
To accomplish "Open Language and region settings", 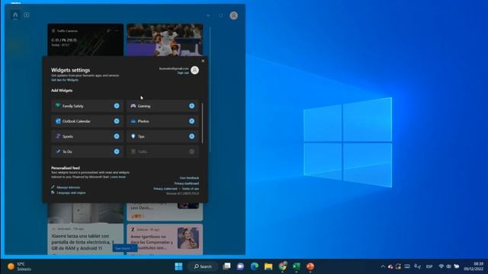I will coord(71,193).
